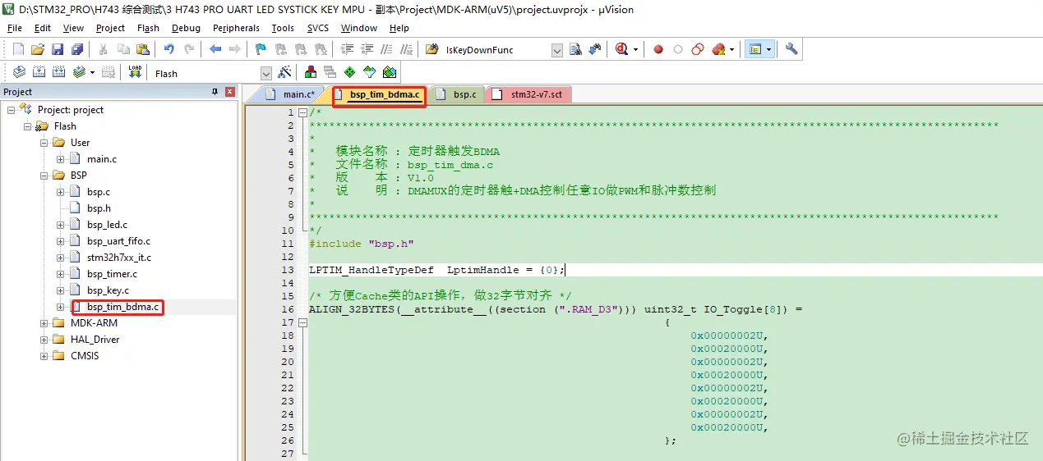
Task: Collapse the header comment at line 1
Action: [302, 112]
